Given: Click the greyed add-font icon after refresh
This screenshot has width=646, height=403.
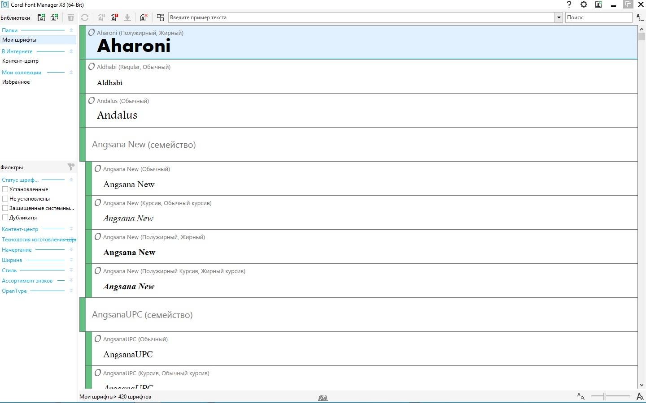Looking at the screenshot, I should pyautogui.click(x=101, y=17).
